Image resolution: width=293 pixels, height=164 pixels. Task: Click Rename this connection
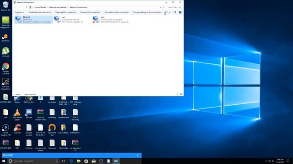click(90, 12)
